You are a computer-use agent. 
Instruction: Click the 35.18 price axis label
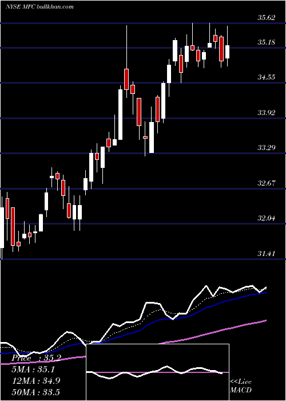click(x=267, y=42)
